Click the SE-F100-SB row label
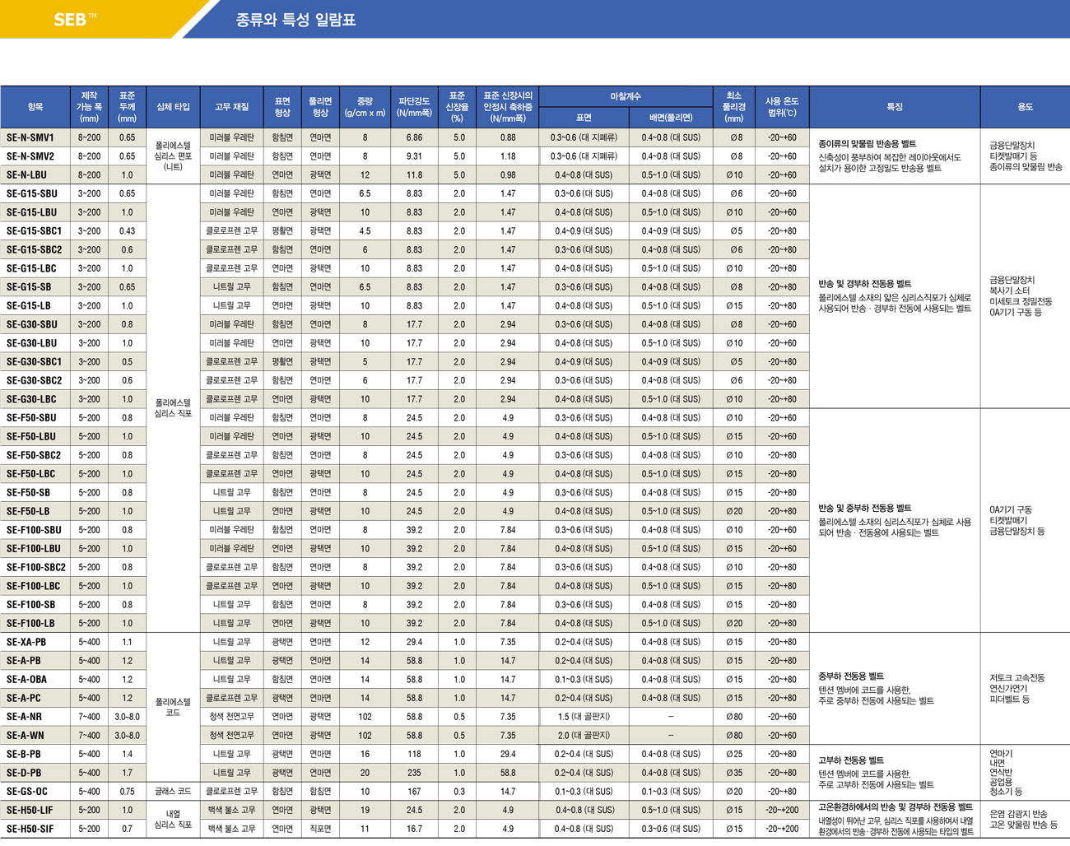The height and width of the screenshot is (846, 1070). [31, 605]
